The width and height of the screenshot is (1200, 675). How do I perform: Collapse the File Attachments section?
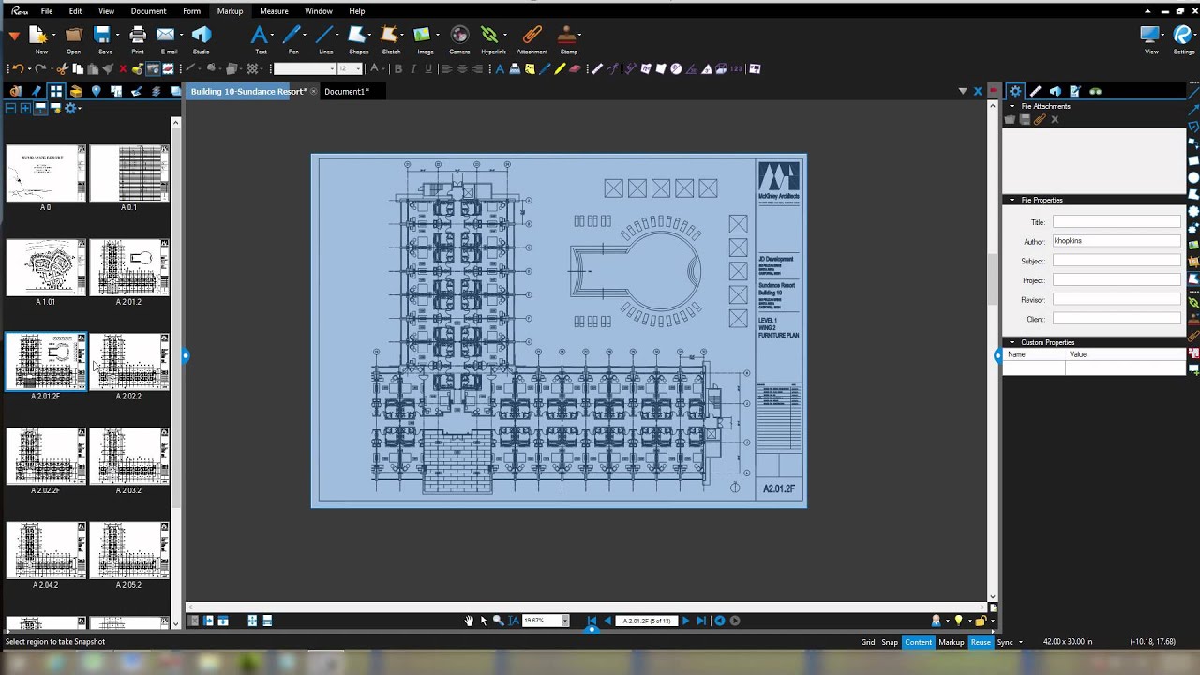coord(1012,106)
